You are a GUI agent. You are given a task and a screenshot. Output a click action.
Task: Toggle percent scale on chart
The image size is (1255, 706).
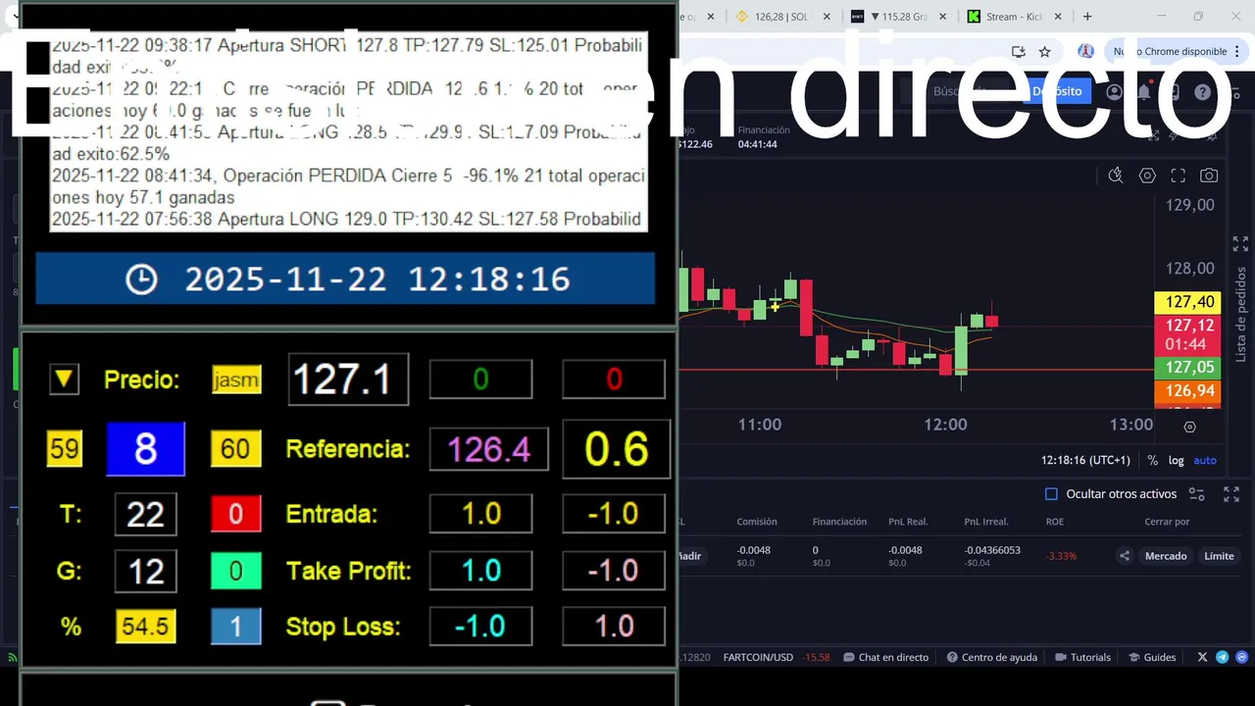[x=1153, y=460]
